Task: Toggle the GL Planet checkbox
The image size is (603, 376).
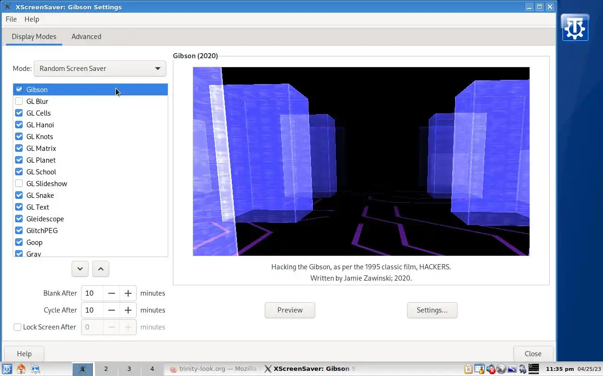Action: coord(19,160)
